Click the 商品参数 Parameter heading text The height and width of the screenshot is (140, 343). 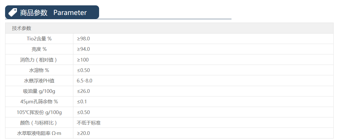point(53,13)
